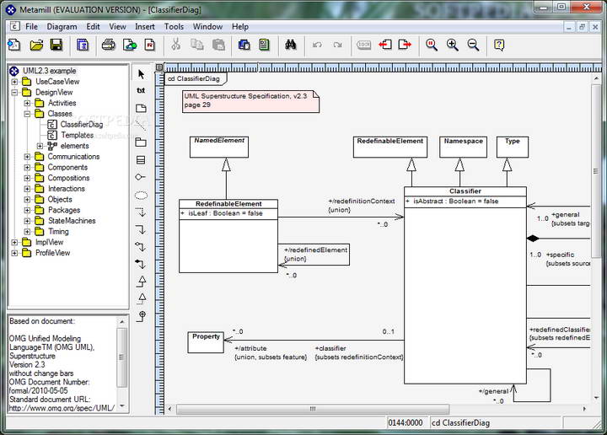Click the Zoom In magnifier icon
607x435 pixels.
click(x=452, y=45)
